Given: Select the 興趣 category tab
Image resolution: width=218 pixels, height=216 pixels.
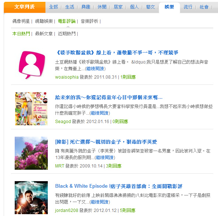Looking at the screenshot, I should click(x=86, y=7).
